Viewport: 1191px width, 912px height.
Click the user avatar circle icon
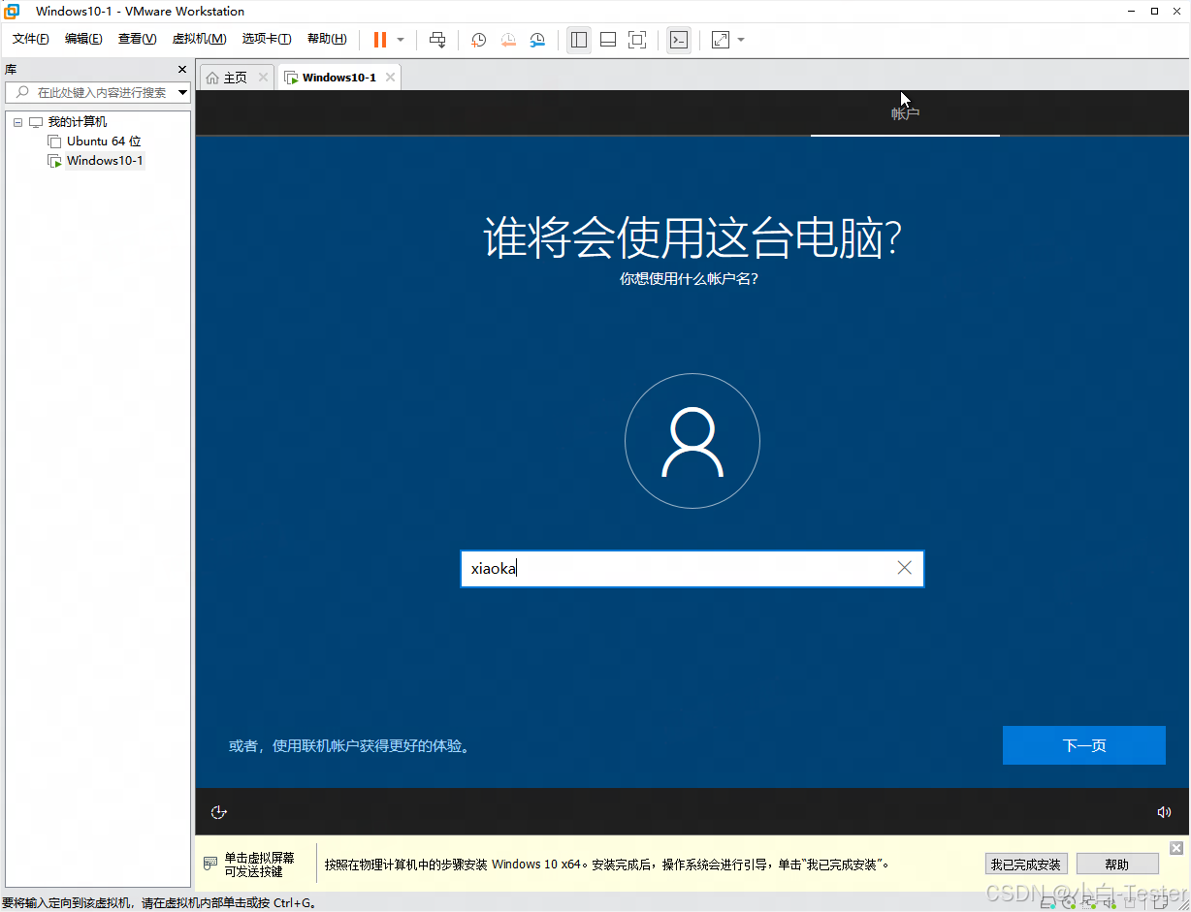click(x=692, y=442)
